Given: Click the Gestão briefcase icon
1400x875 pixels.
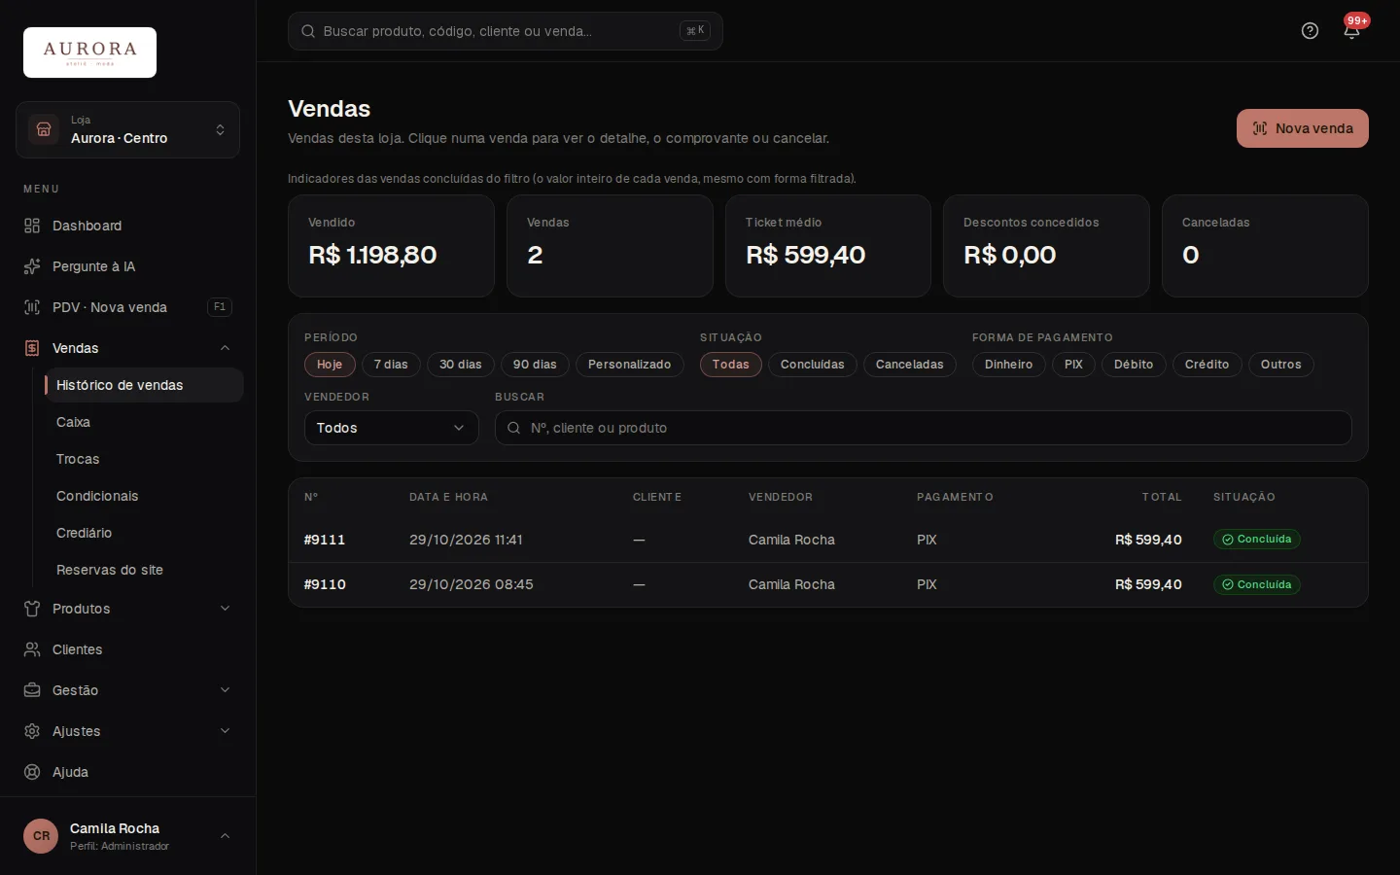Looking at the screenshot, I should click(32, 690).
